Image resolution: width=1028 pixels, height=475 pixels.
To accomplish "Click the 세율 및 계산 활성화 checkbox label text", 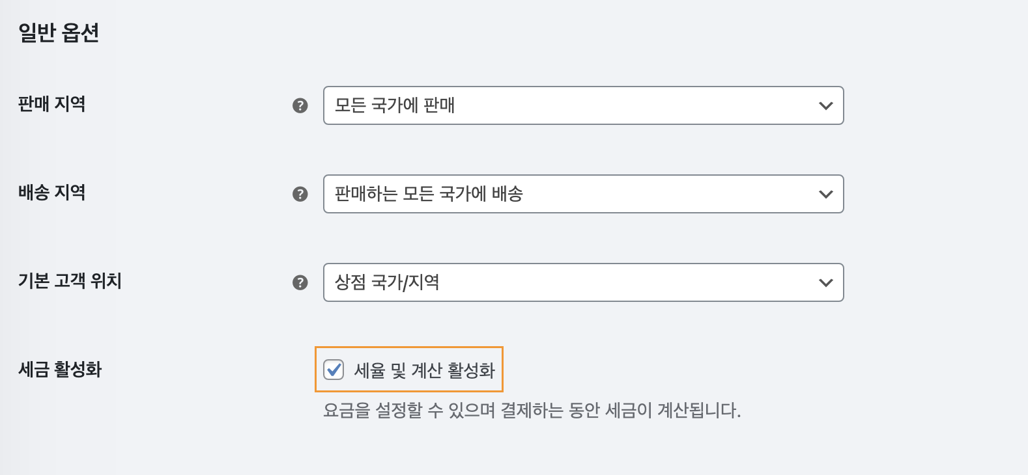I will pos(424,370).
